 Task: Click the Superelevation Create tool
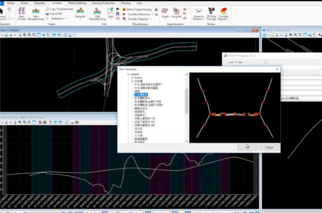(165, 13)
